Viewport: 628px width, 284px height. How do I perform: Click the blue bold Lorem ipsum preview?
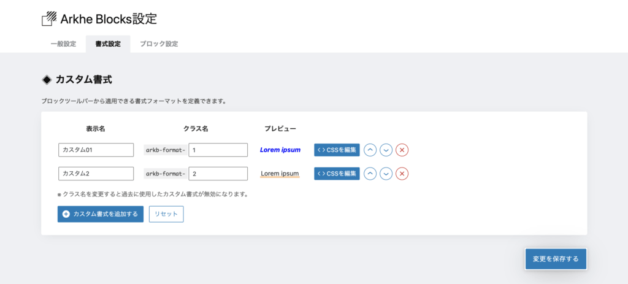[x=280, y=150]
